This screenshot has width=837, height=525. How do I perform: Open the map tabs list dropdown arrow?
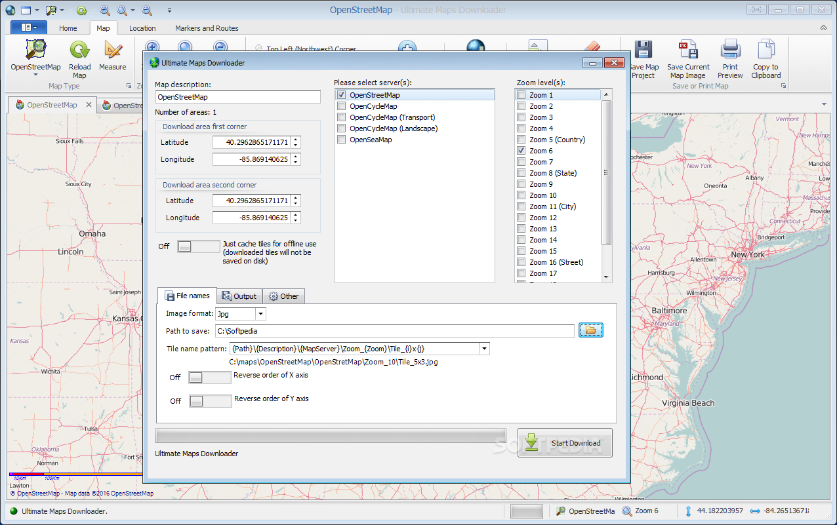click(x=824, y=104)
